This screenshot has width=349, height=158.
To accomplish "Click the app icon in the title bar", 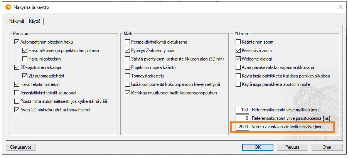I will point(8,7).
